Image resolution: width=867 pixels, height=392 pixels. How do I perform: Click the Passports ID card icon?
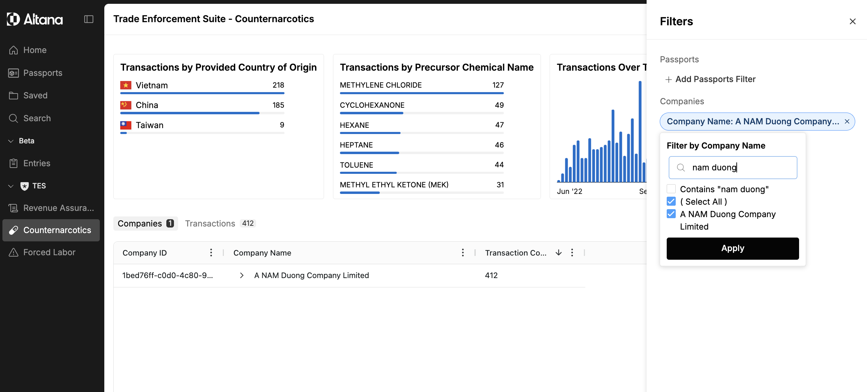[14, 73]
